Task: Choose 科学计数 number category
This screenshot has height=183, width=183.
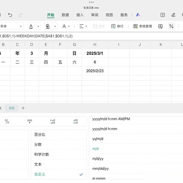Action: (x=59, y=154)
